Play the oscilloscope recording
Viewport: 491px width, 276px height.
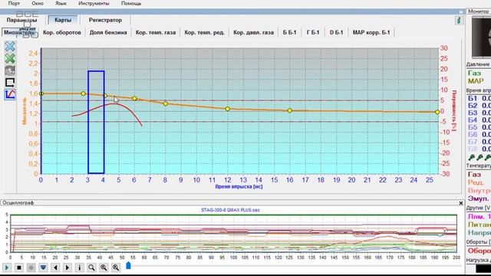[x=7, y=268]
